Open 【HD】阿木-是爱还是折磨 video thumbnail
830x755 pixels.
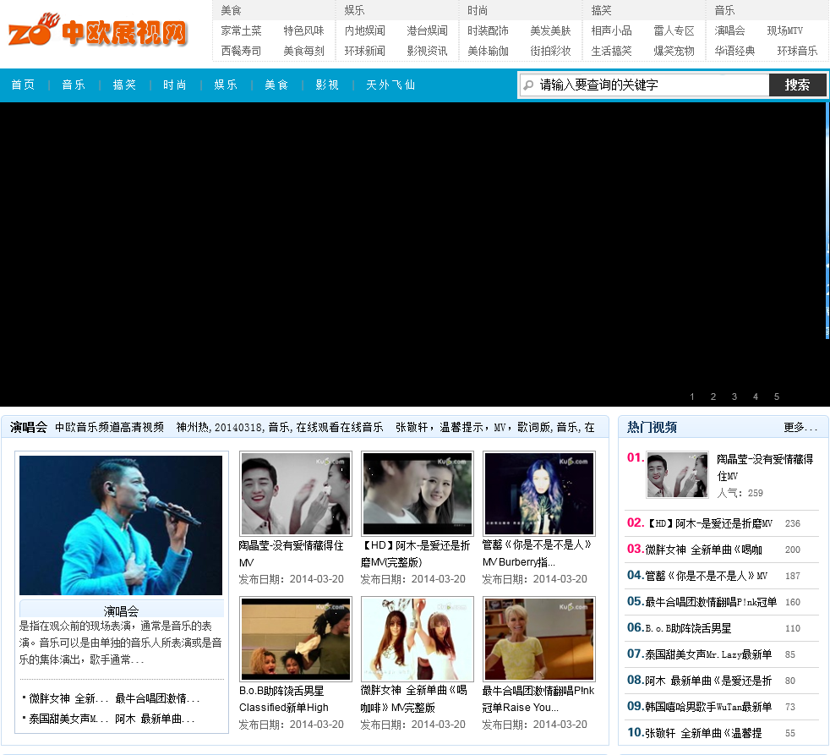pyautogui.click(x=418, y=494)
